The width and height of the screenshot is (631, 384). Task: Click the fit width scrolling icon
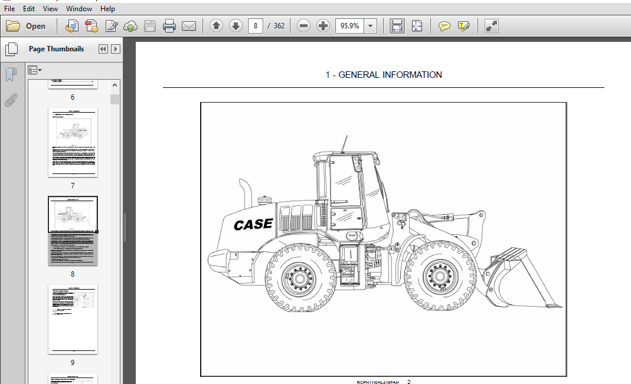pos(397,26)
